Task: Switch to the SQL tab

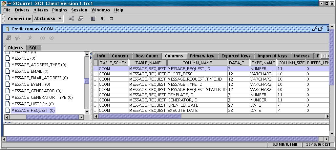Action: pyautogui.click(x=33, y=48)
